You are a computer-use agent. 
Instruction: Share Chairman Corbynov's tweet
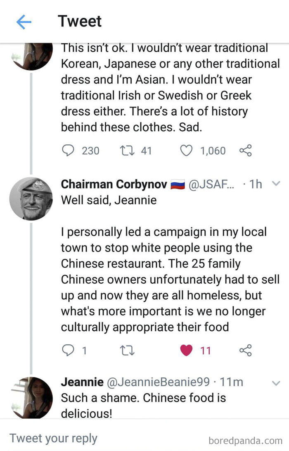point(245,351)
